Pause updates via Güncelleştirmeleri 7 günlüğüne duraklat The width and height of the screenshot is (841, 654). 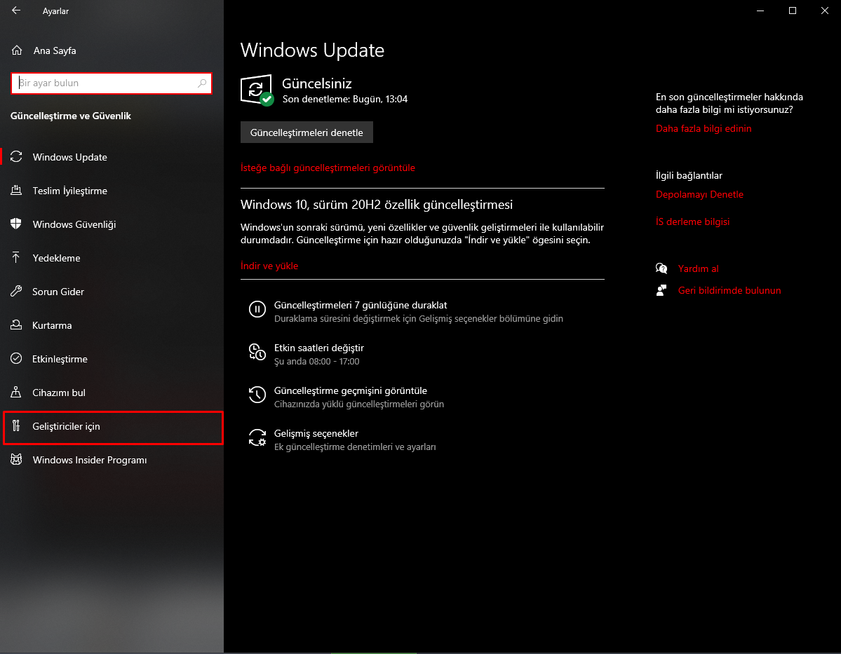(423, 311)
